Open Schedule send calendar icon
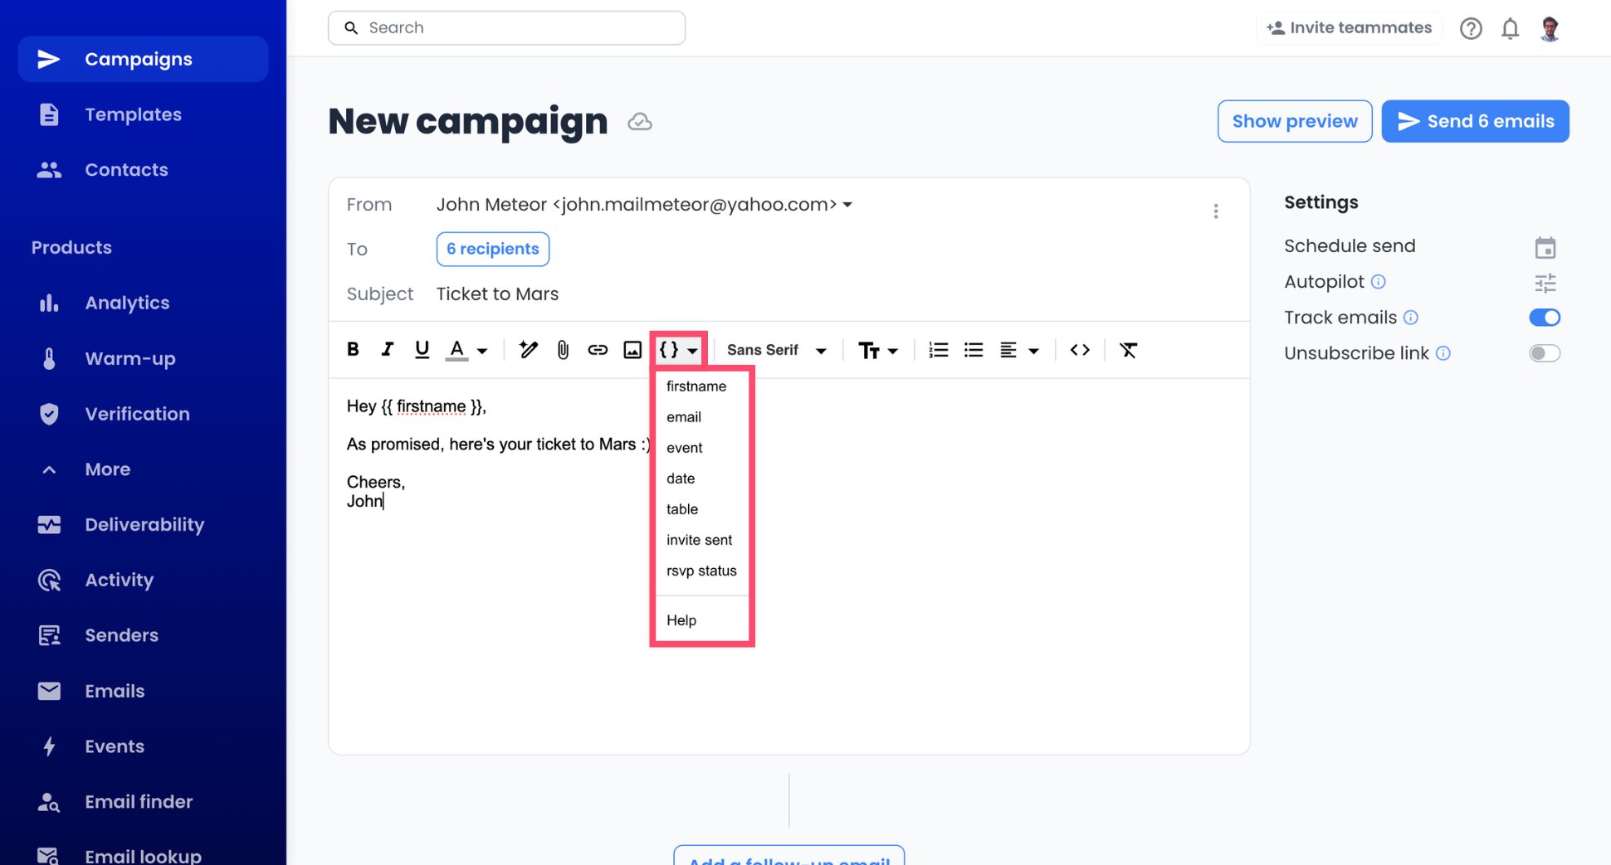 tap(1545, 247)
